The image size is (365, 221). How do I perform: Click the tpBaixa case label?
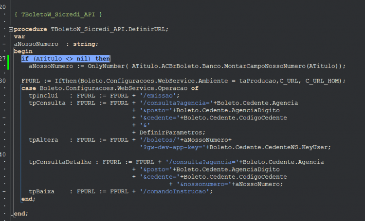41,191
